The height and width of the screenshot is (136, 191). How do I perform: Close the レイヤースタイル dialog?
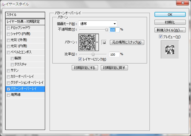[182, 3]
